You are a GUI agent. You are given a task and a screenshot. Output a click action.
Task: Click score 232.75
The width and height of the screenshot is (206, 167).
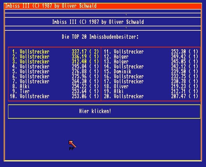[x=178, y=77]
